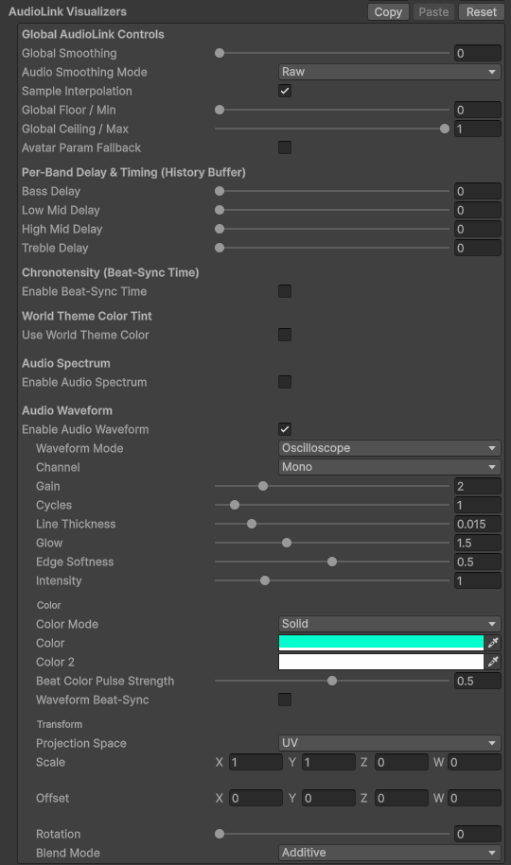The height and width of the screenshot is (865, 511).
Task: Enable the Audio Spectrum checkbox
Action: pyautogui.click(x=285, y=382)
